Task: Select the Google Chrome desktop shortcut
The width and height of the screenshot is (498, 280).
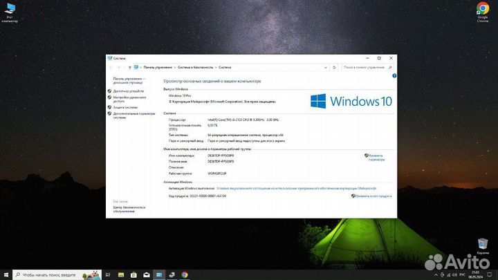Action: click(483, 12)
